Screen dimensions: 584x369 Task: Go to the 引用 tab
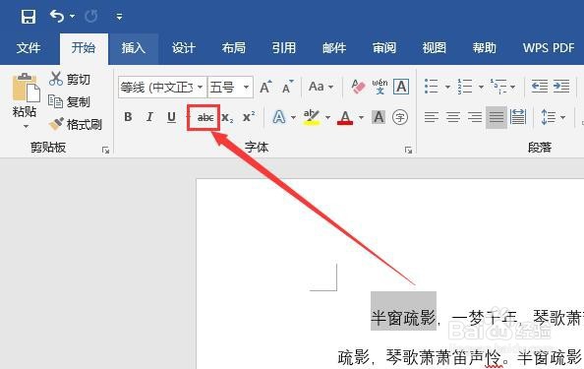coord(283,47)
